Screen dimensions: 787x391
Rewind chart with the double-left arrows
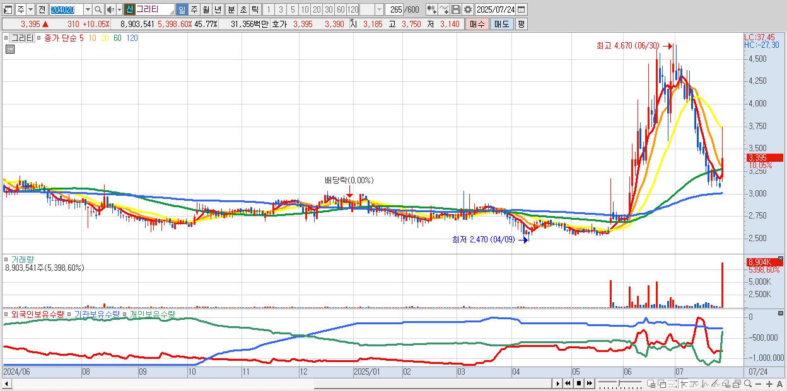(568, 383)
